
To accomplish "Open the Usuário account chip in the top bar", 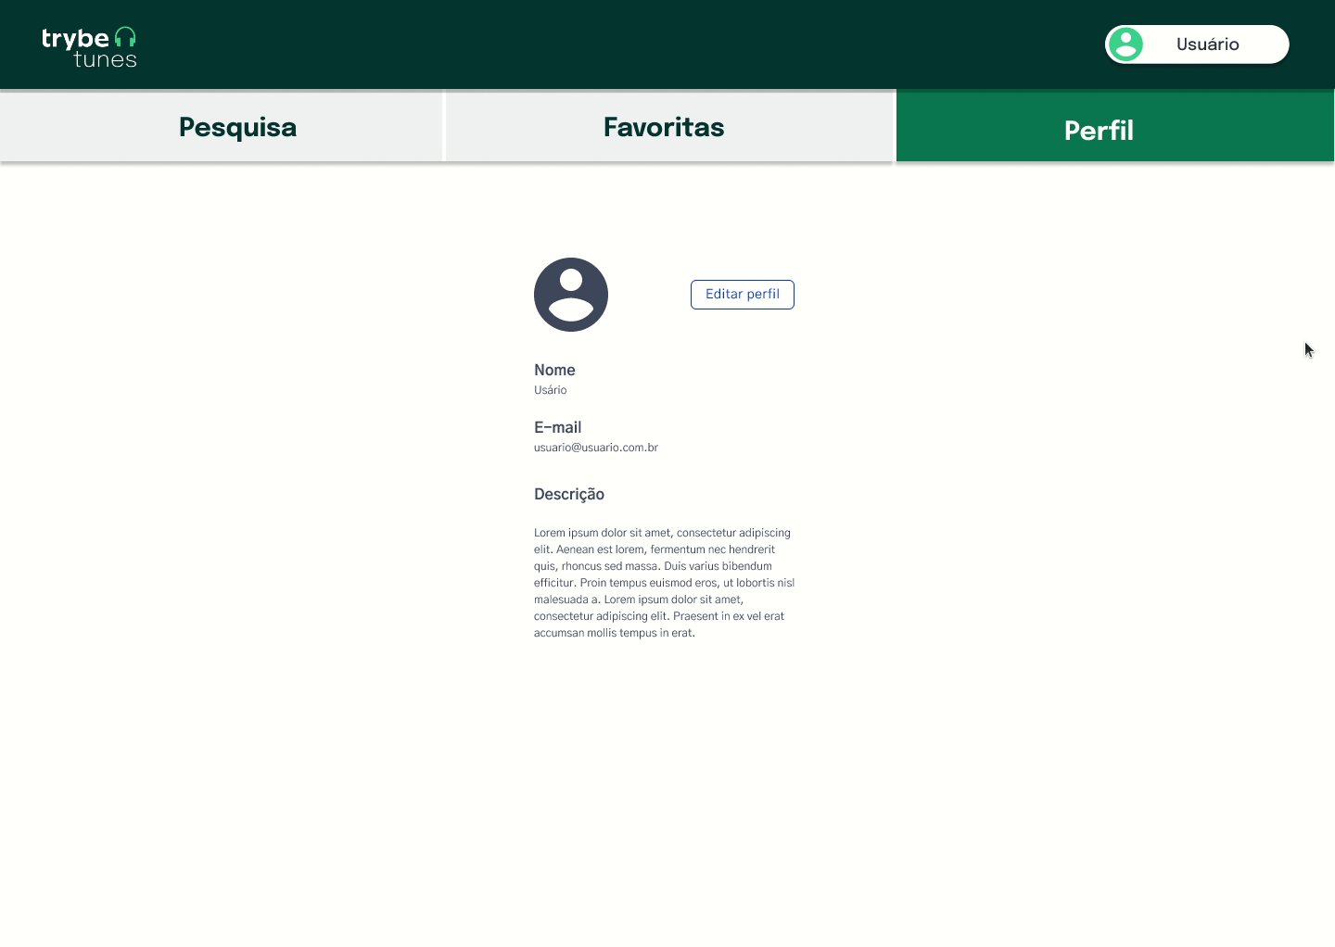I will point(1196,44).
